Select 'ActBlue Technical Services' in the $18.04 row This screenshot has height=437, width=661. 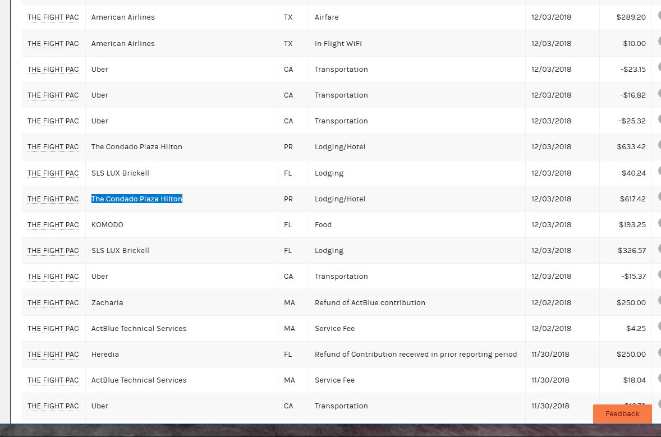point(139,380)
